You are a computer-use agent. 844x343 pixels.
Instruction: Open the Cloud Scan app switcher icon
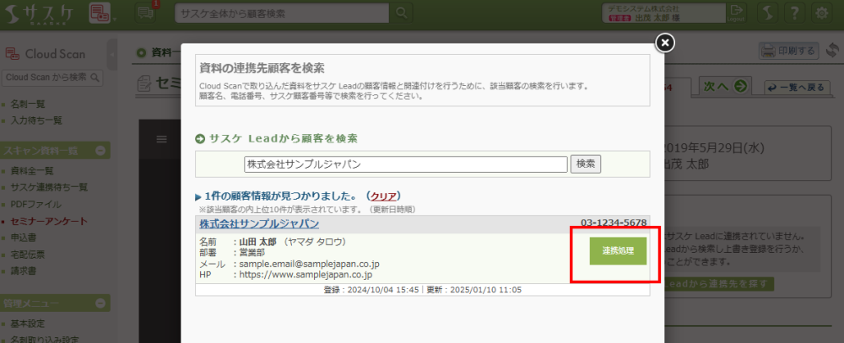coord(100,13)
